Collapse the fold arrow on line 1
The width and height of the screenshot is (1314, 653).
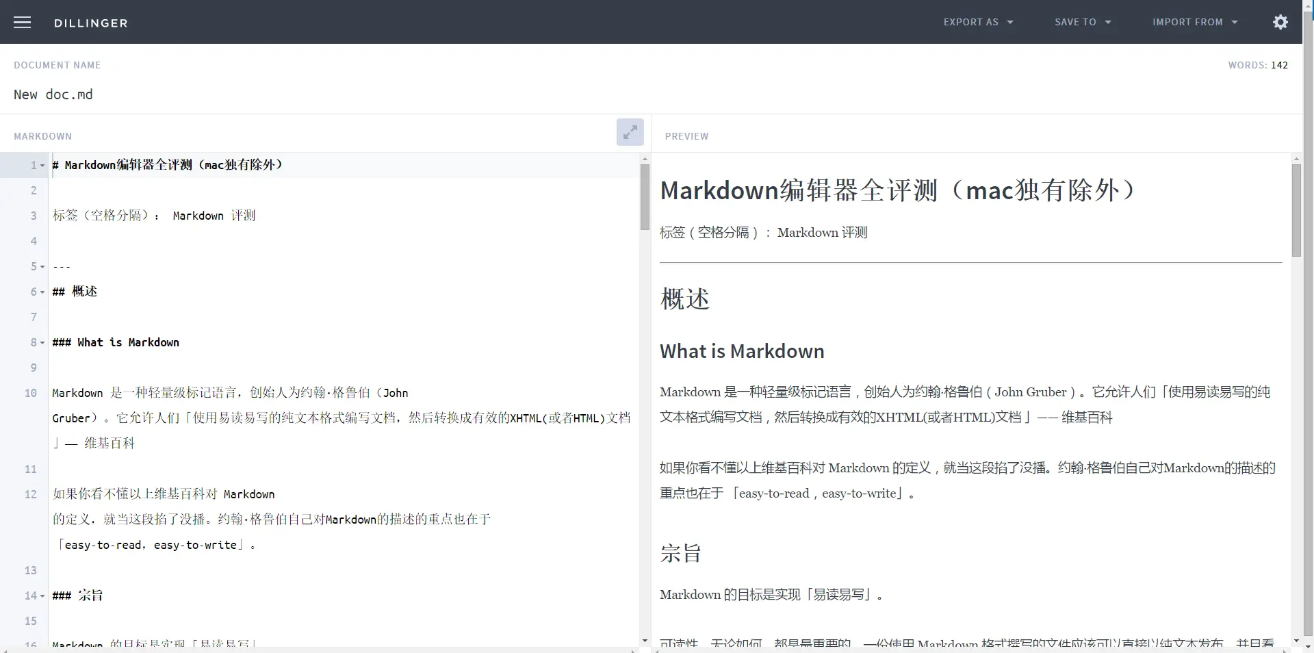[x=42, y=166]
